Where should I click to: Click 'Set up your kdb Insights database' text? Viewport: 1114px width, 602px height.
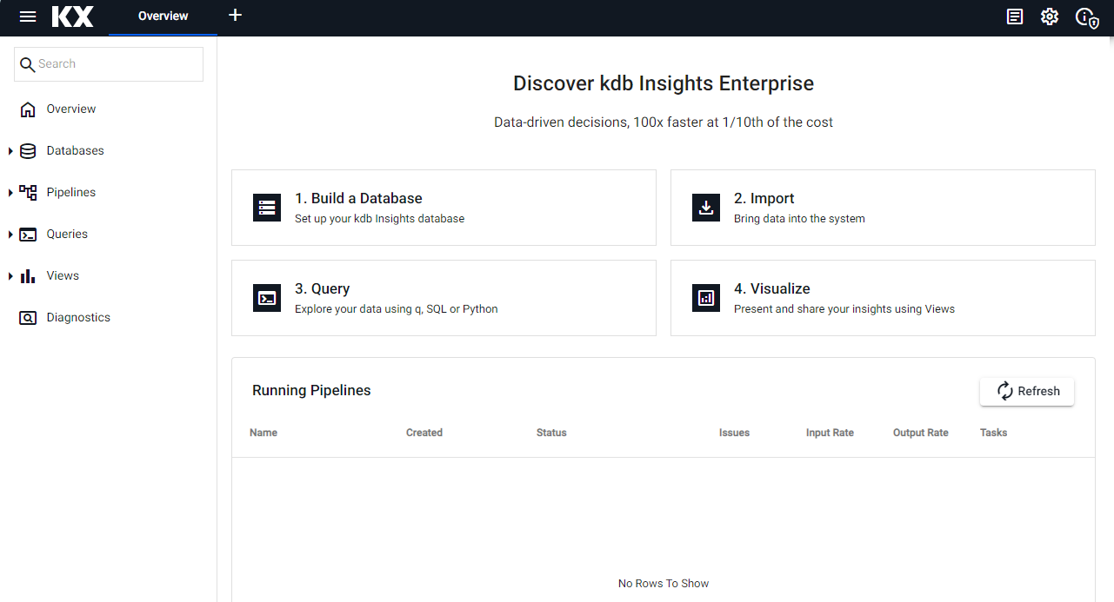[x=380, y=219]
